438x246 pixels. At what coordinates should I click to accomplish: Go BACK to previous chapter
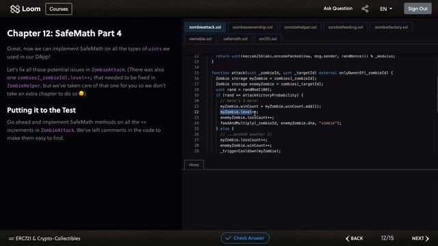[355, 238]
